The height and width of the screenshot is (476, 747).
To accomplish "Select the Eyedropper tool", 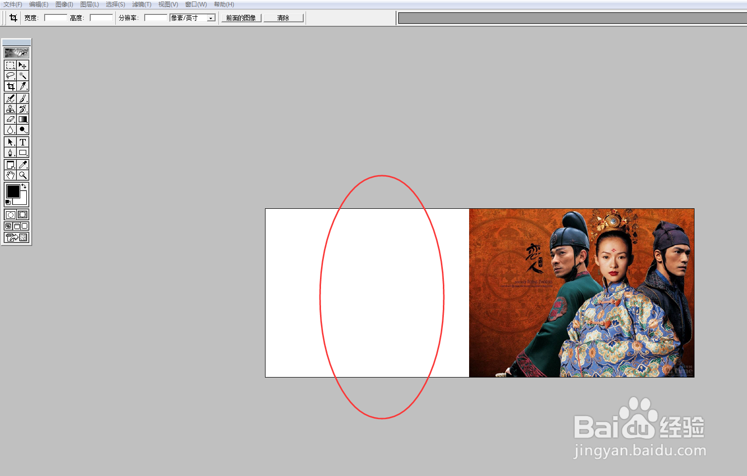I will (x=23, y=165).
